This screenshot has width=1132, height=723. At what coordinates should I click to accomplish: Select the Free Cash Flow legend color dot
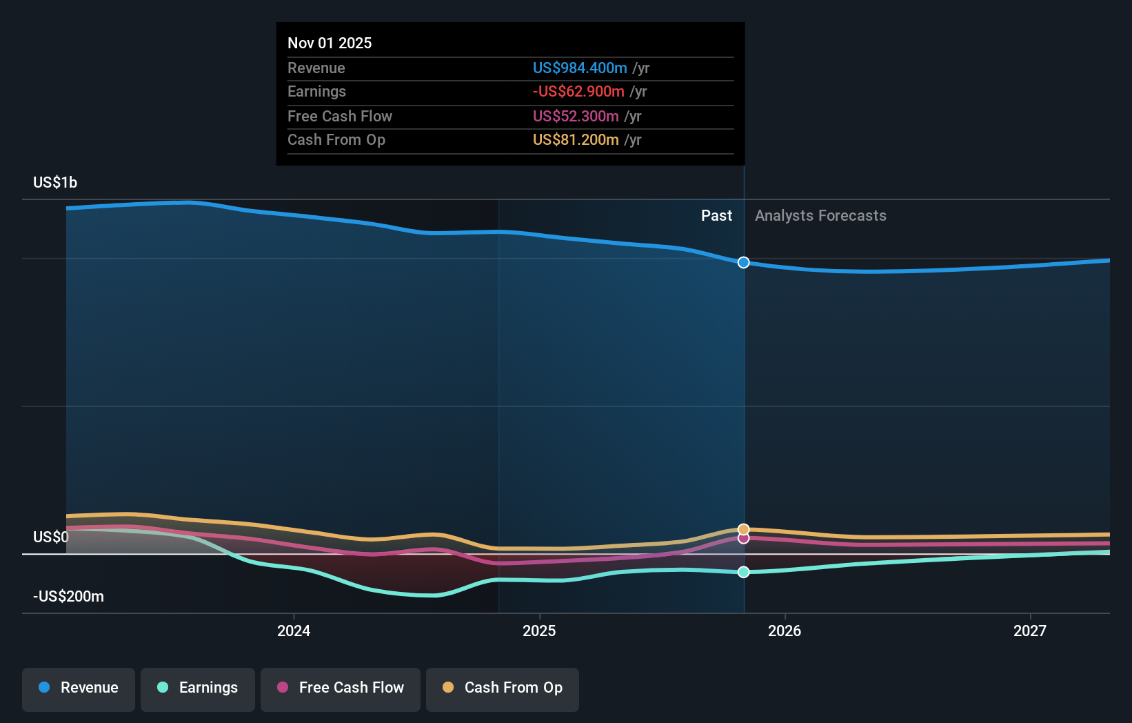pyautogui.click(x=283, y=688)
